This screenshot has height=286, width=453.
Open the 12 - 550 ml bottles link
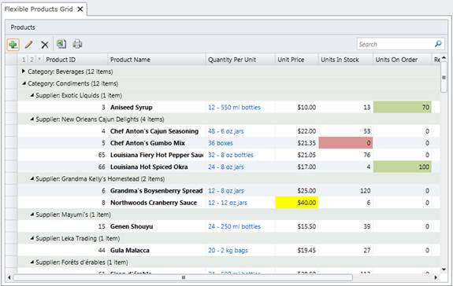coord(234,108)
